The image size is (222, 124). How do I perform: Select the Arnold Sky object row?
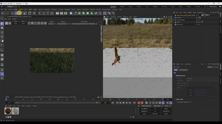coord(180,24)
